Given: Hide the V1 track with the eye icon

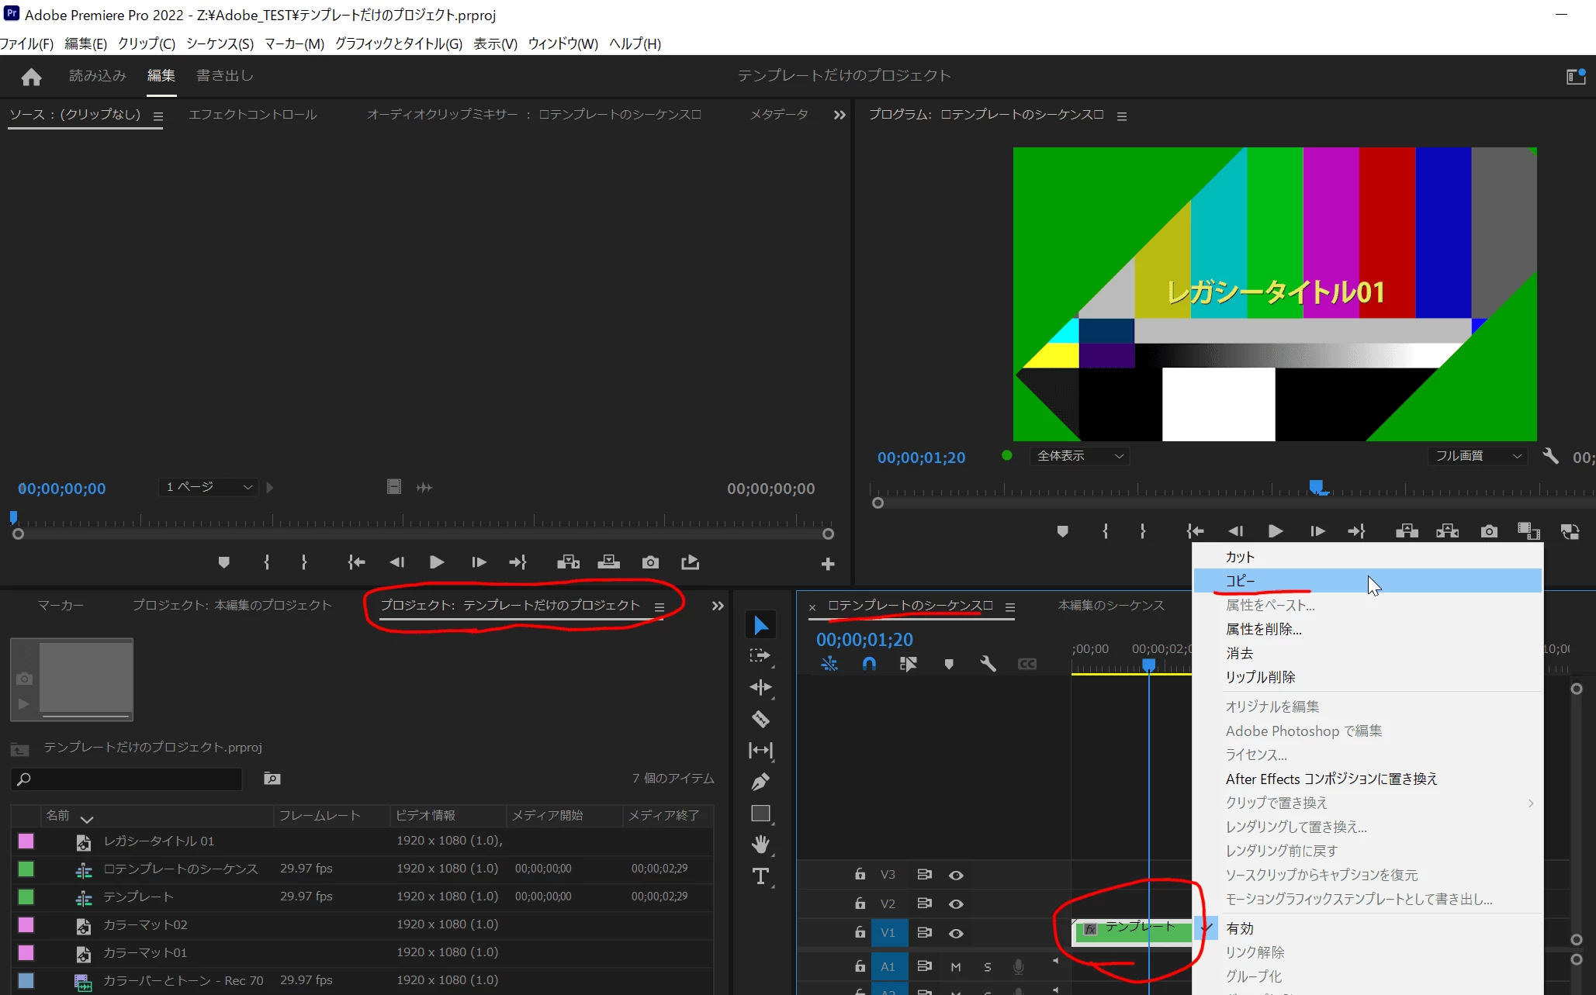Looking at the screenshot, I should click(956, 933).
